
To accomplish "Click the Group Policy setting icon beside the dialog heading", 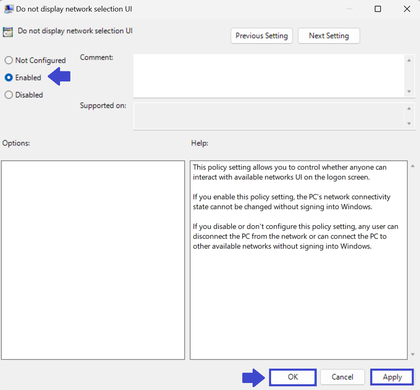I will (7, 31).
